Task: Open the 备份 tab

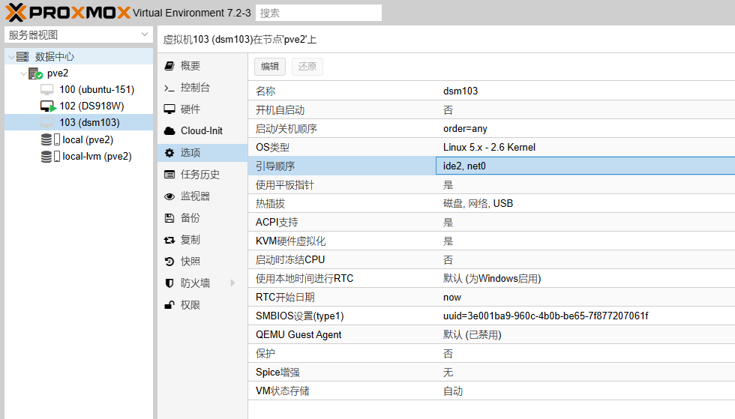Action: tap(202, 218)
